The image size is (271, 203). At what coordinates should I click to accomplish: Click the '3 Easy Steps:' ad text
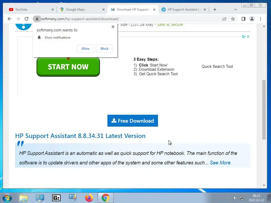pyautogui.click(x=146, y=59)
